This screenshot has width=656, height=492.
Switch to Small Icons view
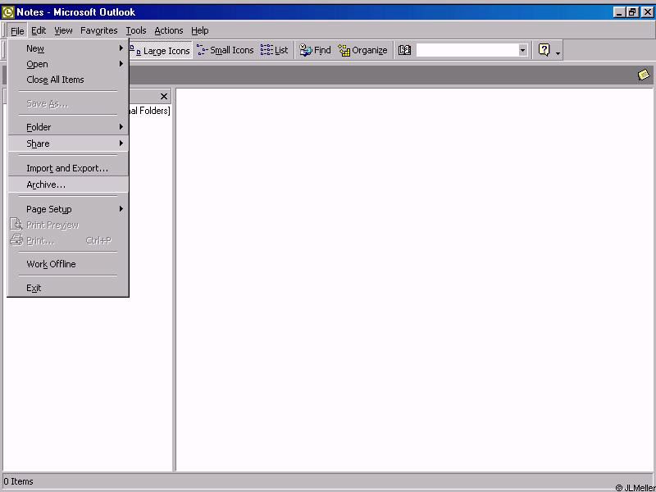[225, 50]
